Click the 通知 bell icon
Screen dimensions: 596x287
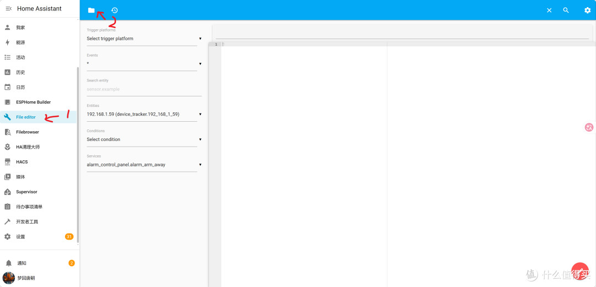point(8,263)
